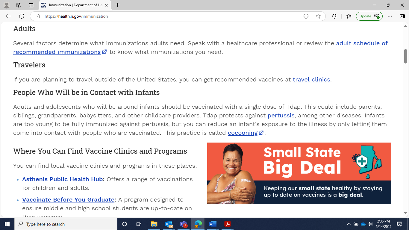
Task: Open tab actions menu button
Action: 31,5
